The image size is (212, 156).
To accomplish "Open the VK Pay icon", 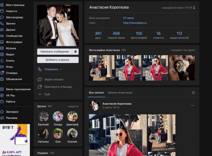I will tap(2, 95).
